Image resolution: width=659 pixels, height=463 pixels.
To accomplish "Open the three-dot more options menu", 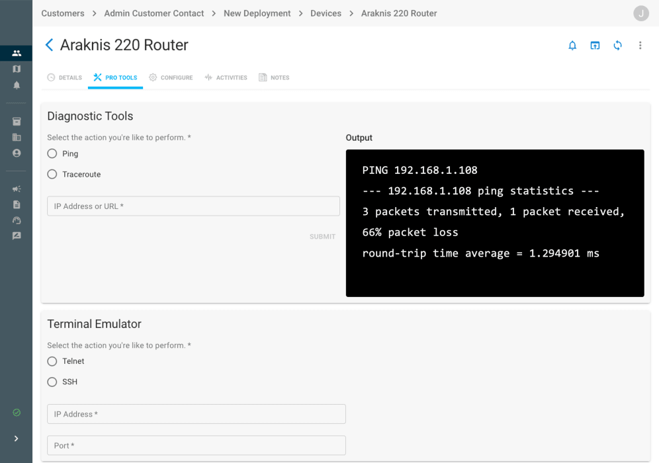I will pos(640,46).
